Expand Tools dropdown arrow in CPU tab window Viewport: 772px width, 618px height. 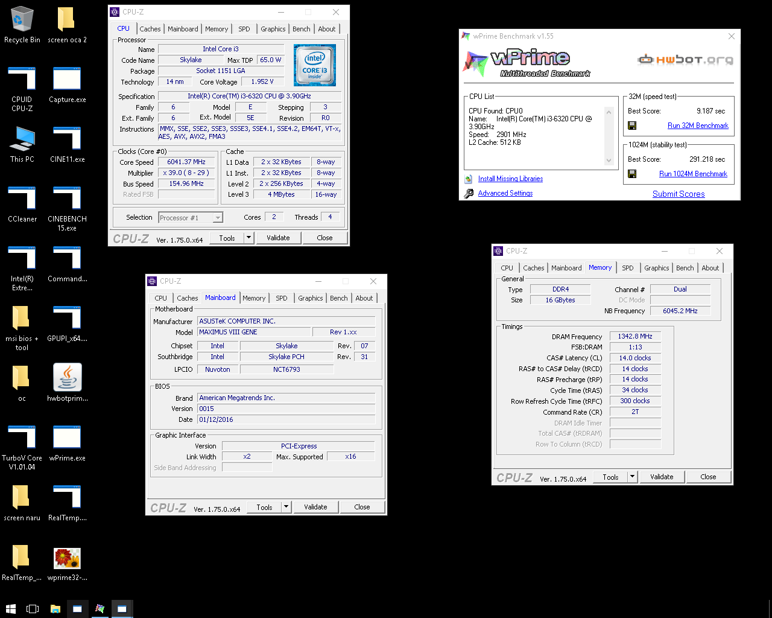pyautogui.click(x=248, y=238)
